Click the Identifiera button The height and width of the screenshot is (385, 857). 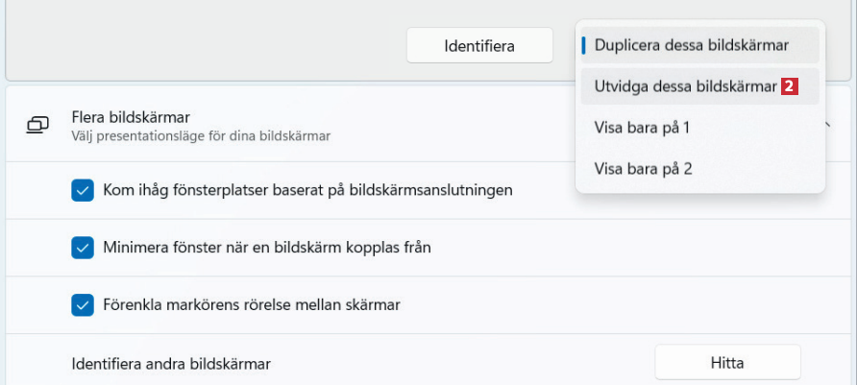[478, 45]
